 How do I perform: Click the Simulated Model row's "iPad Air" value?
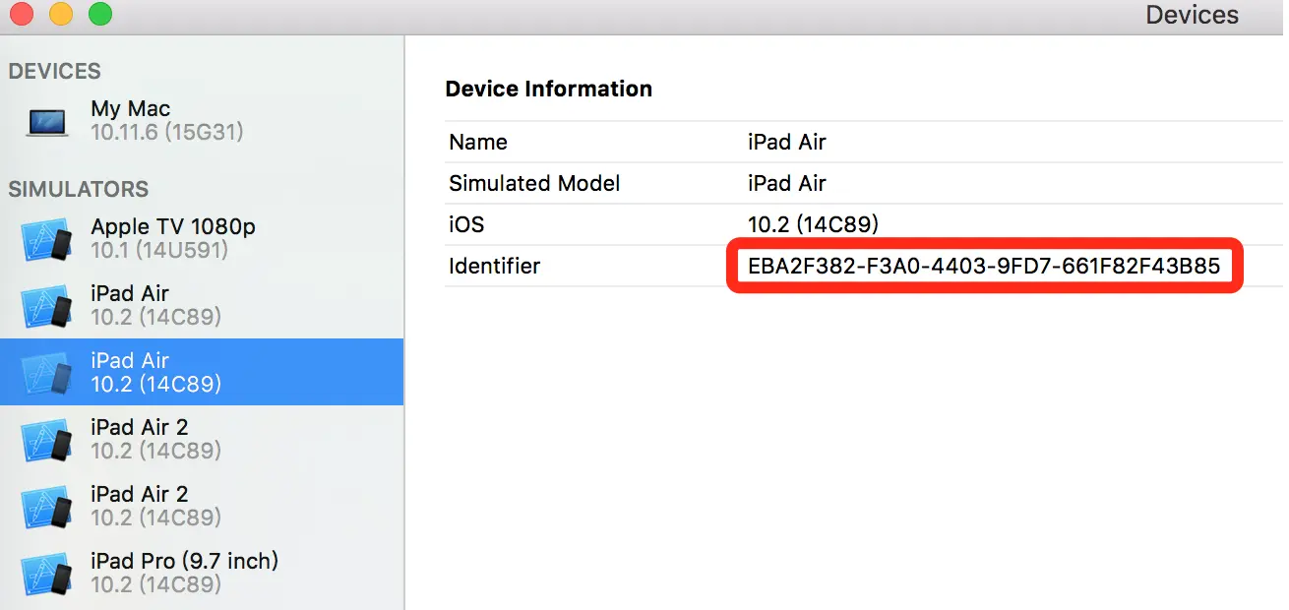[x=787, y=183]
